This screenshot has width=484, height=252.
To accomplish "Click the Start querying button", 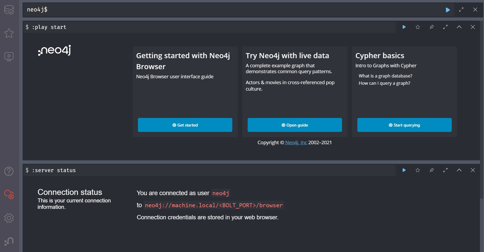I will pos(404,125).
